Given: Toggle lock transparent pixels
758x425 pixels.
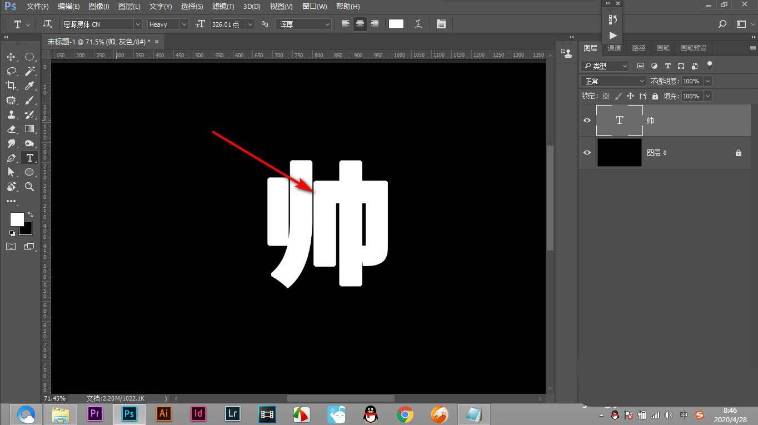Looking at the screenshot, I should click(606, 96).
